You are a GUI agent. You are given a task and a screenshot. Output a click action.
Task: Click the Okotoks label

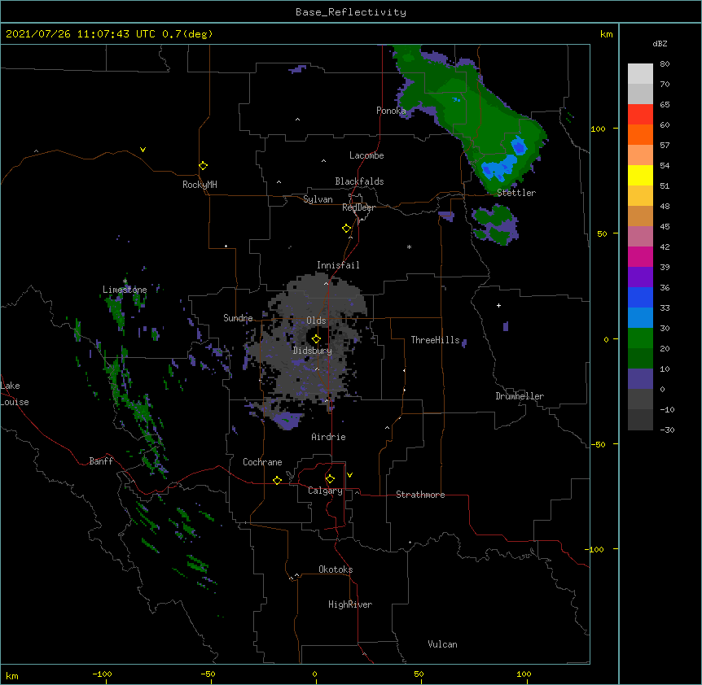[336, 569]
